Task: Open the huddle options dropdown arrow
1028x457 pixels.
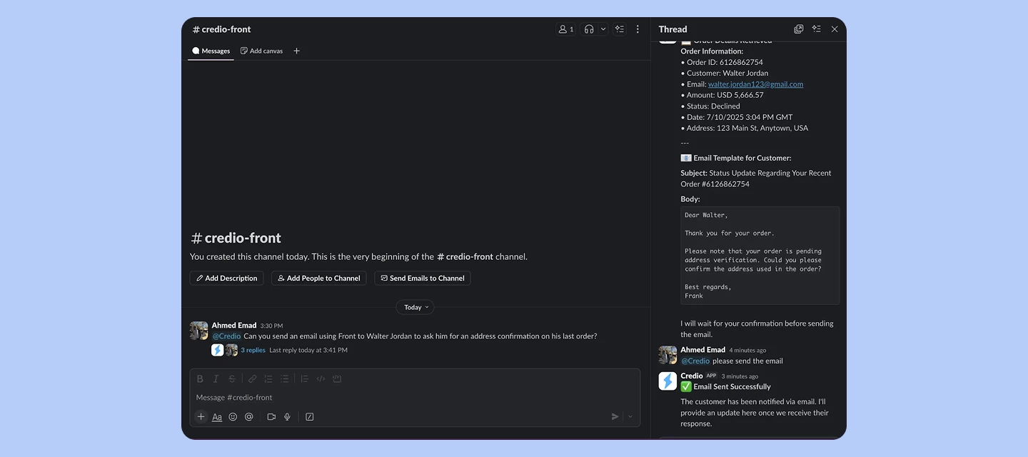Action: [x=603, y=29]
